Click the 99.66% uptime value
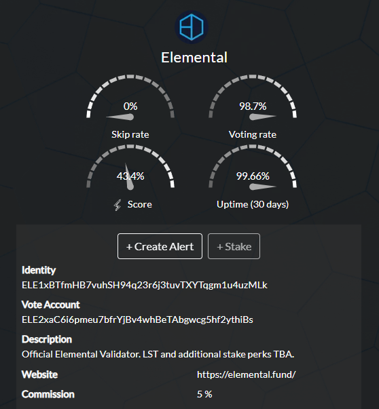Image resolution: width=379 pixels, height=409 pixels. point(253,176)
